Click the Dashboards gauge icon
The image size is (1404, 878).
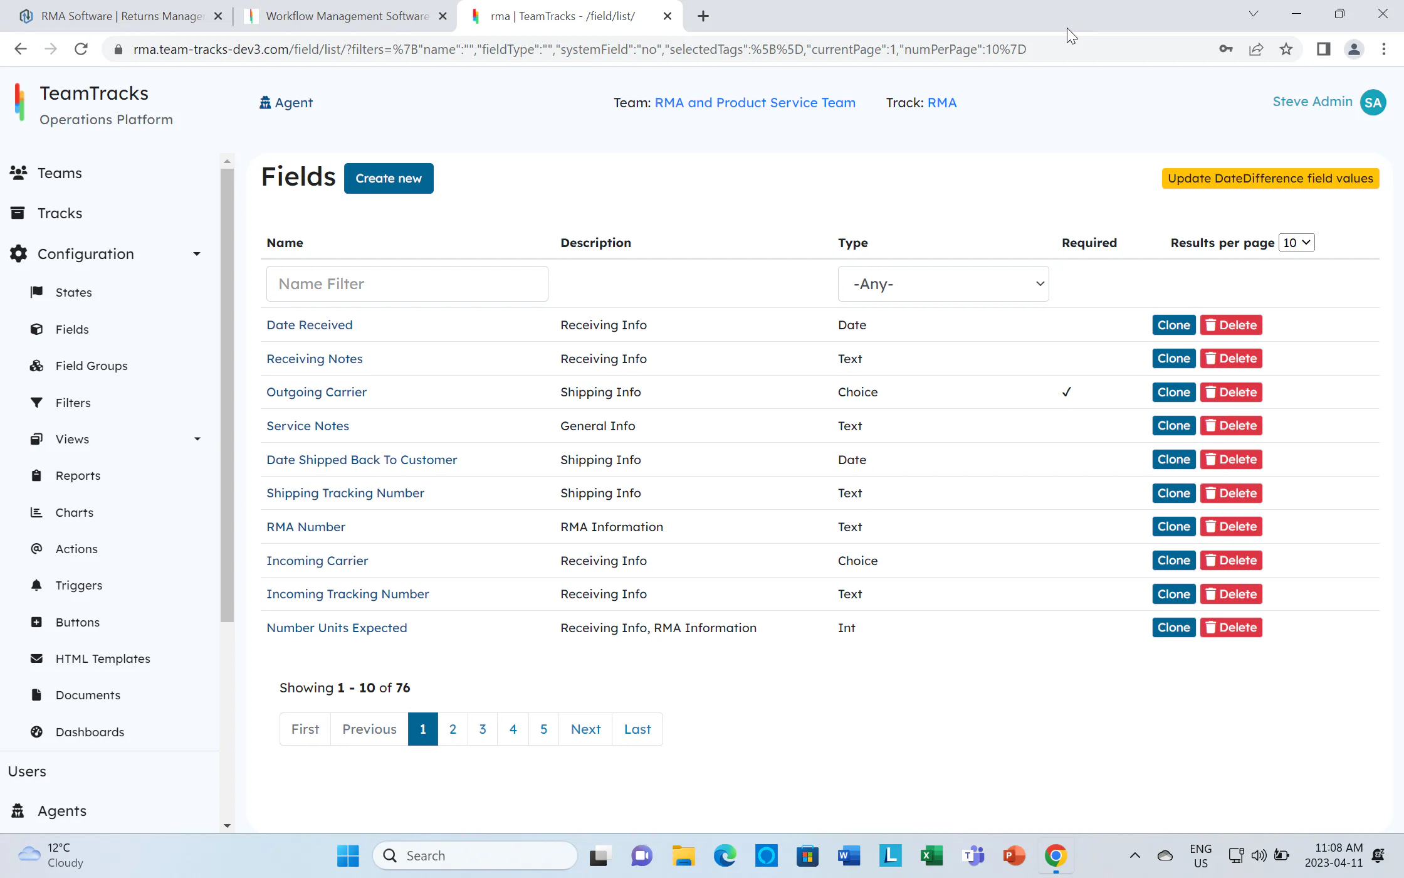tap(37, 732)
